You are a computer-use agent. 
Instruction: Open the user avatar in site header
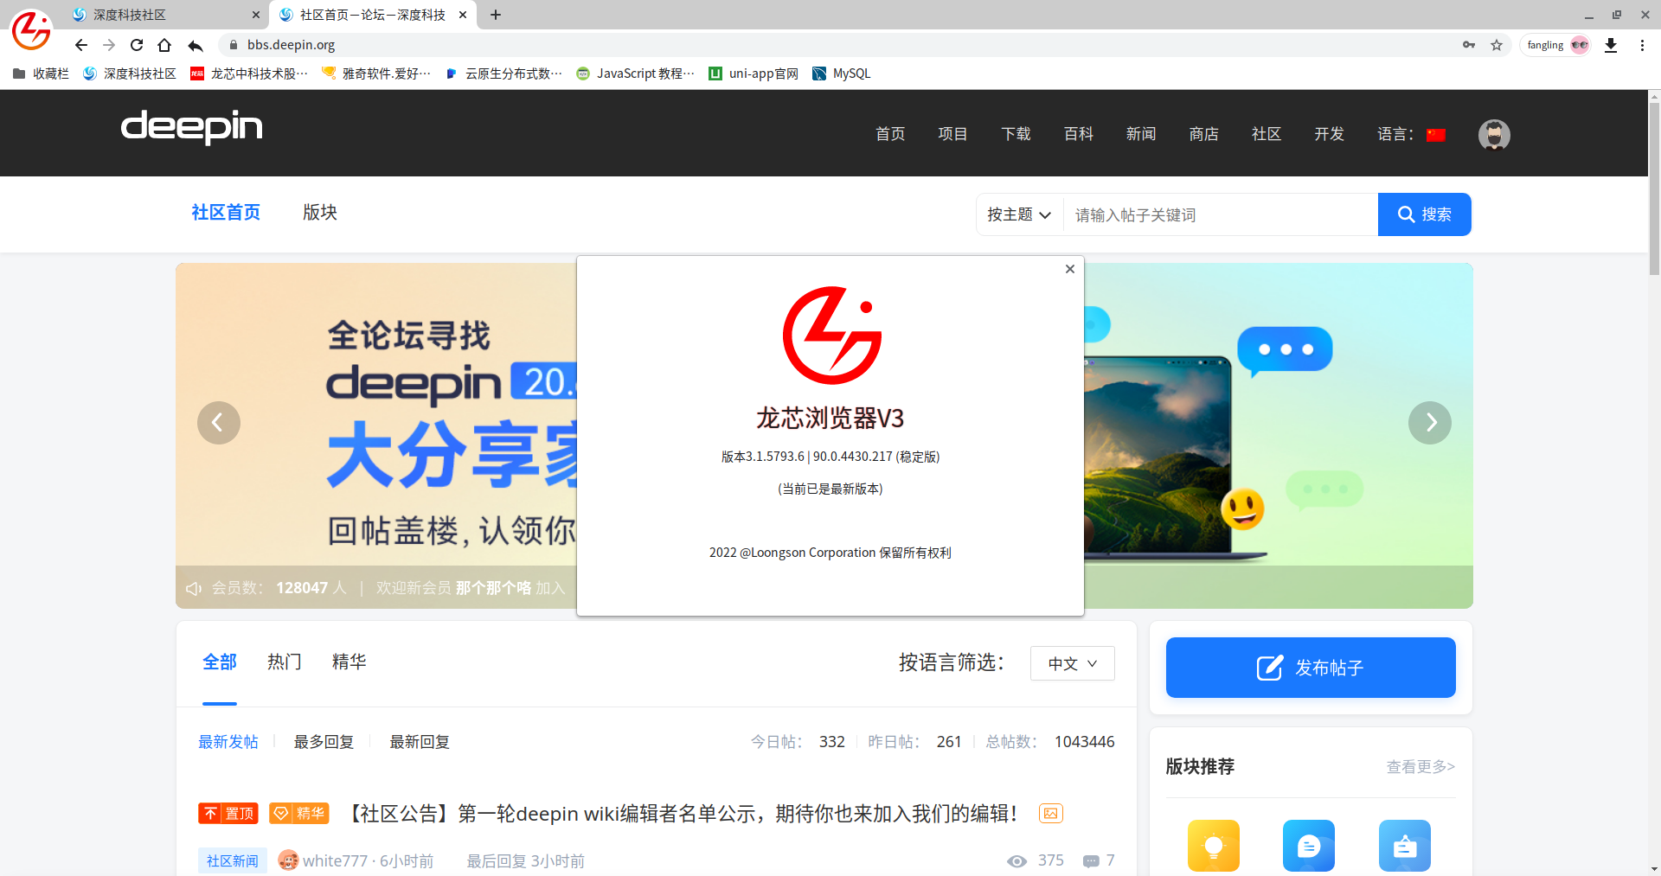1494,135
